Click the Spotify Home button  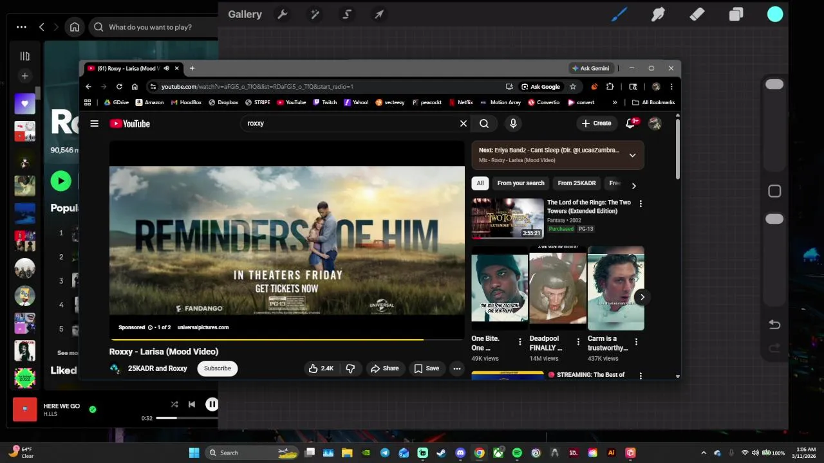[x=75, y=27]
